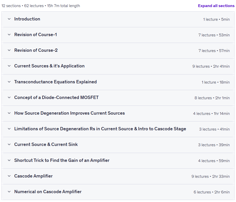Screen dimensions: 236x202
Task: Expand the Introduction section chevron
Action: pos(9,19)
